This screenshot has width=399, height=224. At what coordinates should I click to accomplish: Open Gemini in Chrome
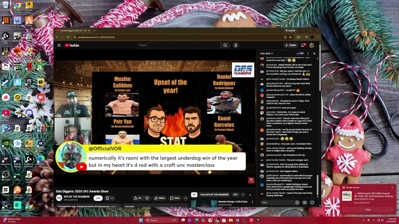[x=290, y=30]
